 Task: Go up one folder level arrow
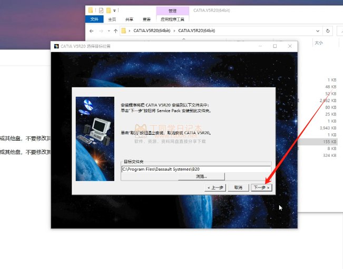coord(115,31)
